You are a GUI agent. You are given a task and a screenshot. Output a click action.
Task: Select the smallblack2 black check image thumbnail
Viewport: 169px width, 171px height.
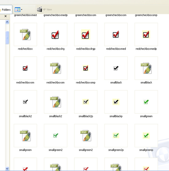(25, 102)
